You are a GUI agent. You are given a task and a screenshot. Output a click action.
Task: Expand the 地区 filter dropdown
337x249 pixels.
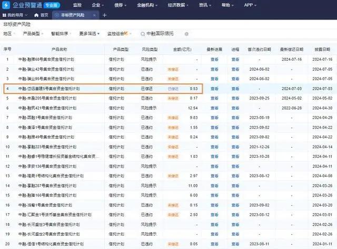pyautogui.click(x=9, y=34)
